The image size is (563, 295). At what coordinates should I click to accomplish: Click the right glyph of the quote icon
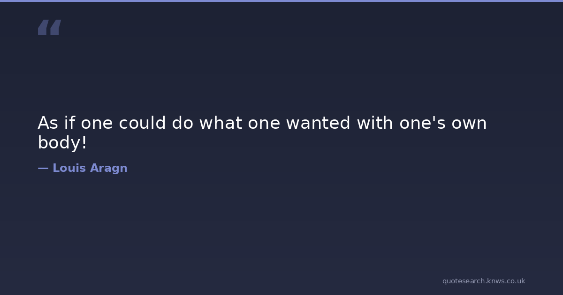pos(55,28)
